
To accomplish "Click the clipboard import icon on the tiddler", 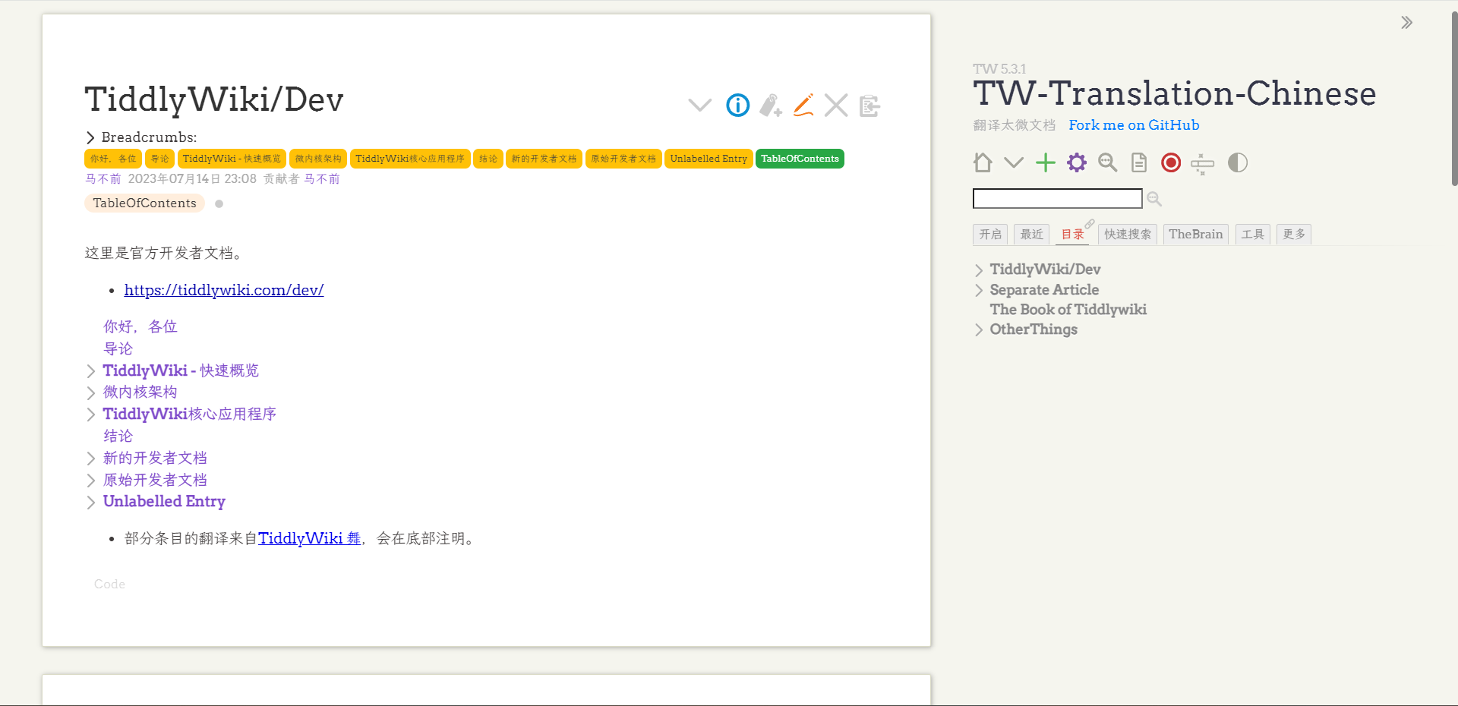I will (869, 106).
